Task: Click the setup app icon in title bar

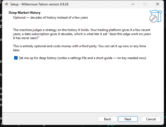Action: pyautogui.click(x=7, y=4)
